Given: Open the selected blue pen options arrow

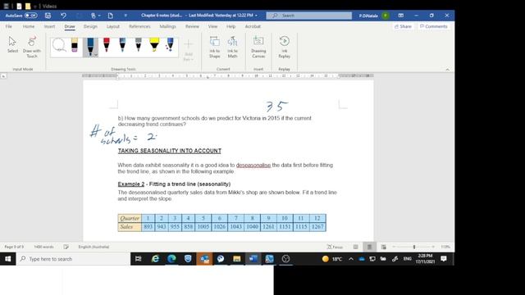Looking at the screenshot, I should click(95, 55).
